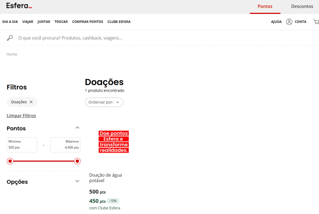Open the Ordenar por dropdown
The height and width of the screenshot is (214, 319).
coord(104,102)
